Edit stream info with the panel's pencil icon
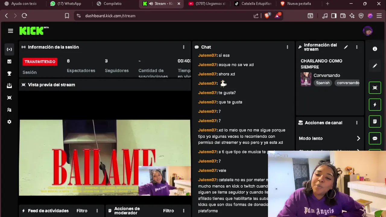The image size is (386, 217). click(346, 47)
